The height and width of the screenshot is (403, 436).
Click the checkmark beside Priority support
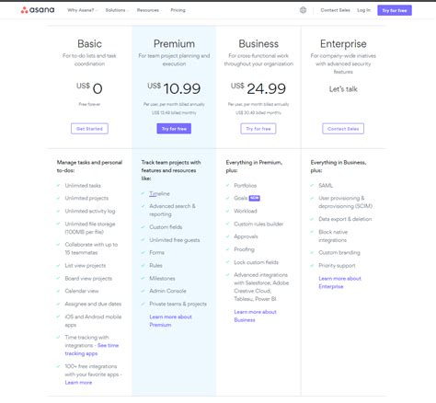pos(312,265)
